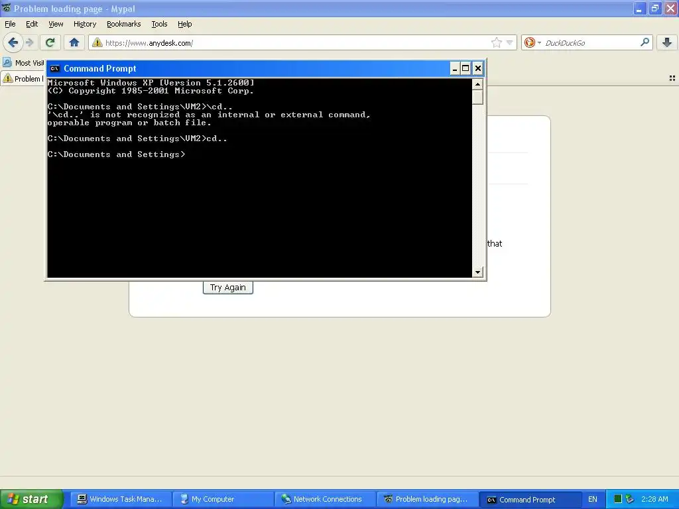This screenshot has height=509, width=679.
Task: Click the warning icon in the address bar
Action: point(97,42)
